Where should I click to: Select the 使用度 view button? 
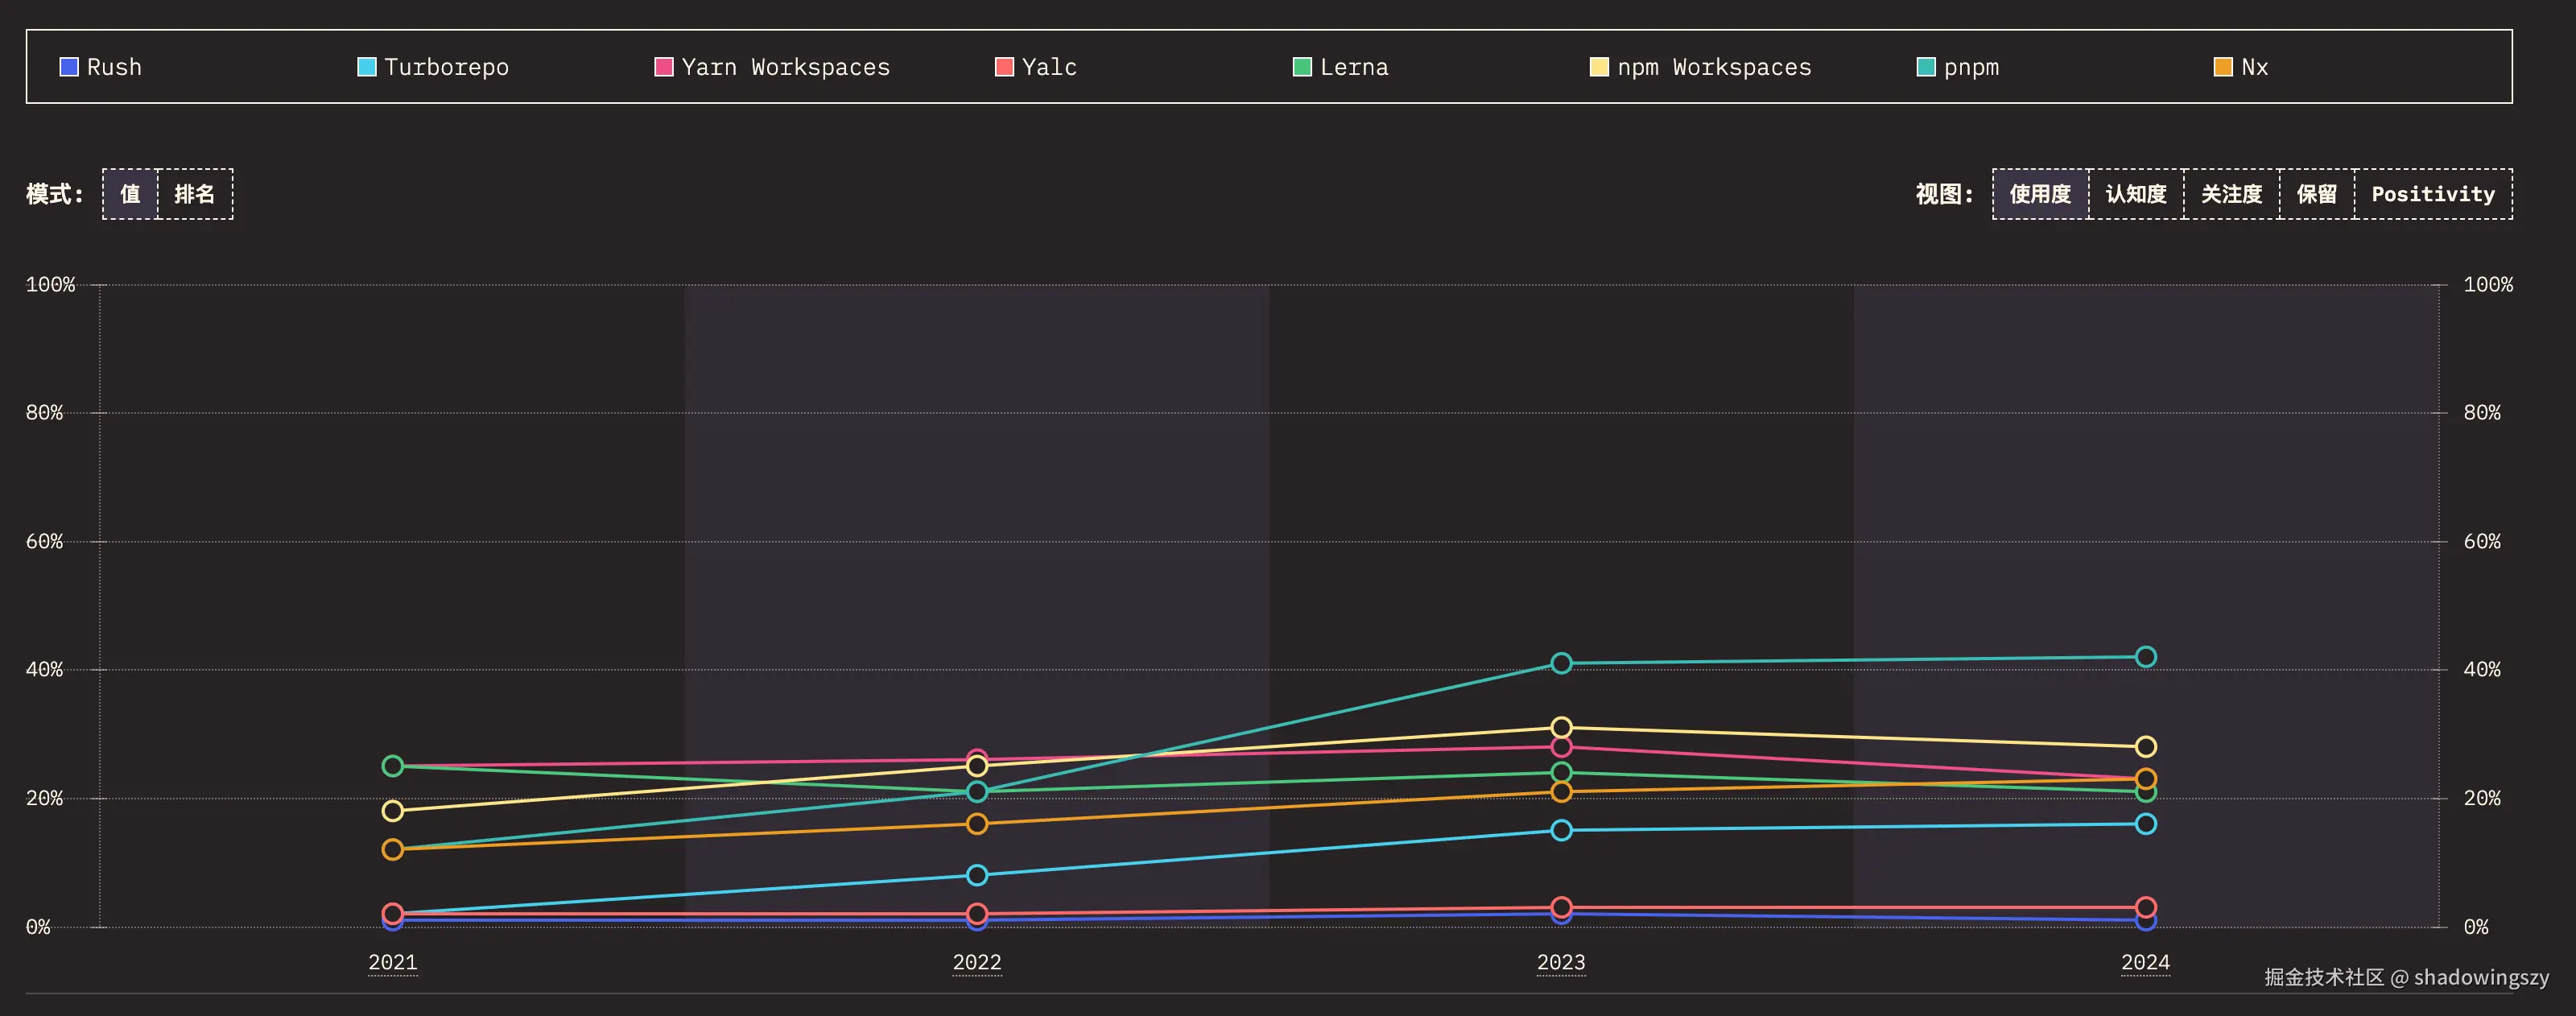click(x=2040, y=194)
